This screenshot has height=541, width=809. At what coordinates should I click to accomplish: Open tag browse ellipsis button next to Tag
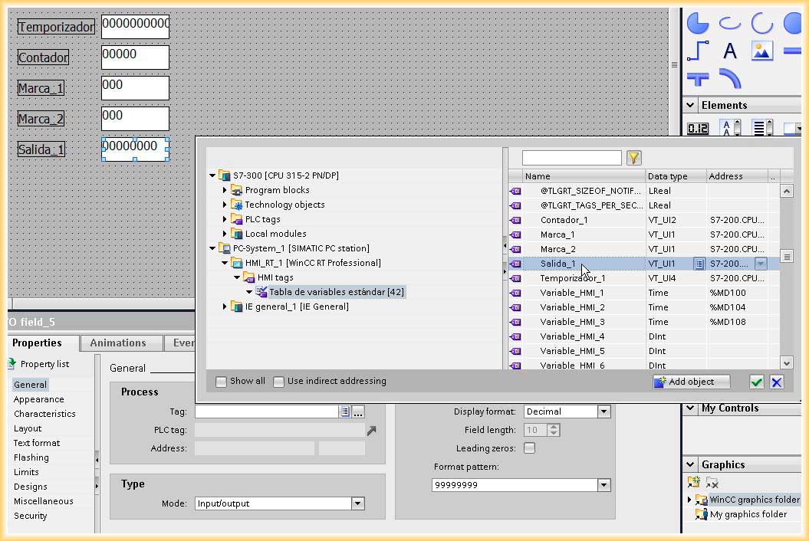pyautogui.click(x=358, y=411)
